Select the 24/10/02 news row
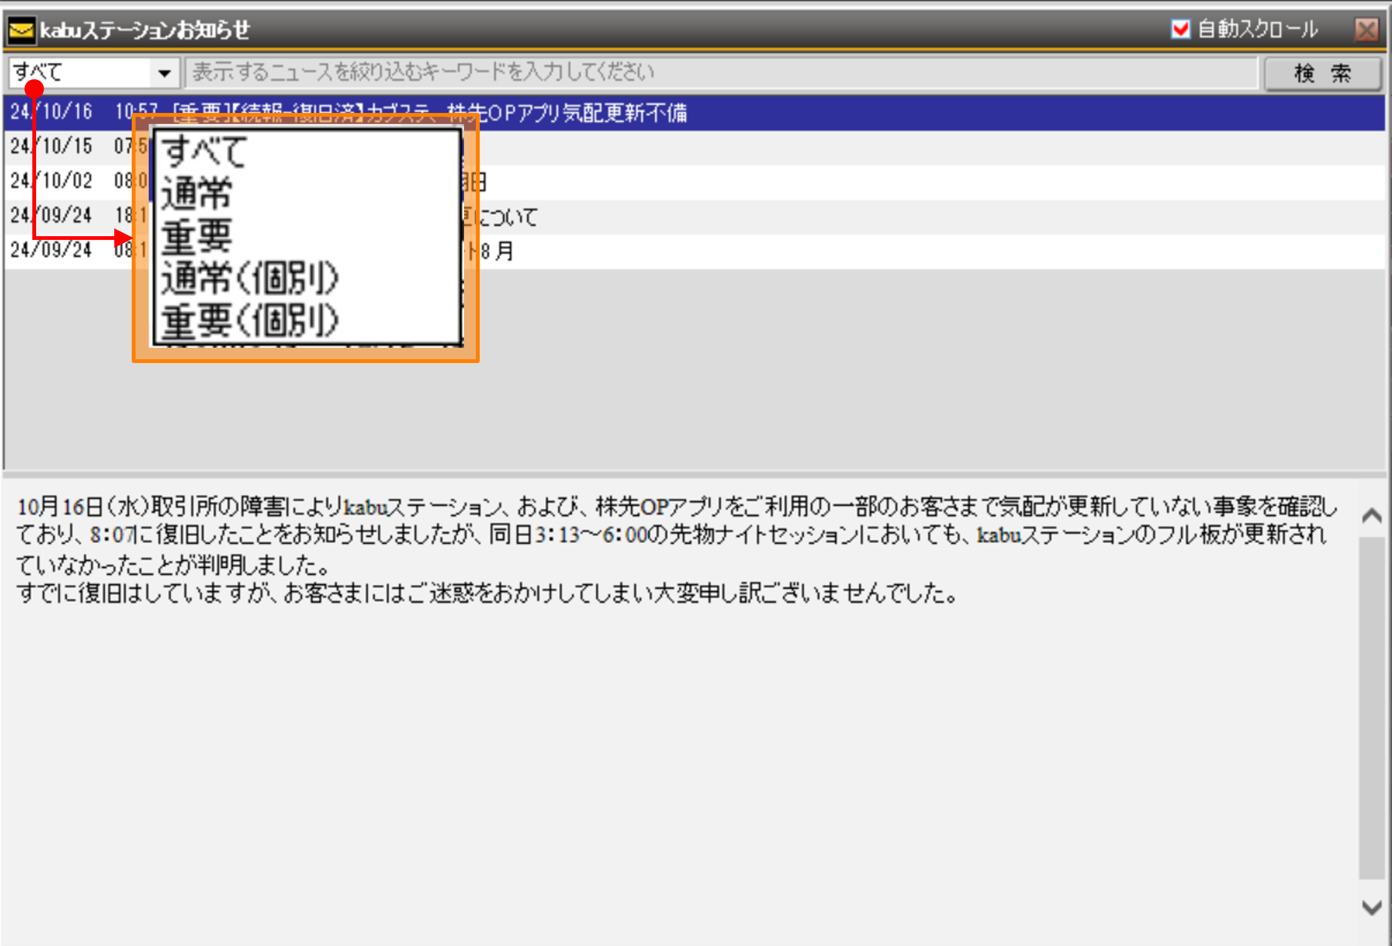Viewport: 1392px width, 946px height. 695,181
